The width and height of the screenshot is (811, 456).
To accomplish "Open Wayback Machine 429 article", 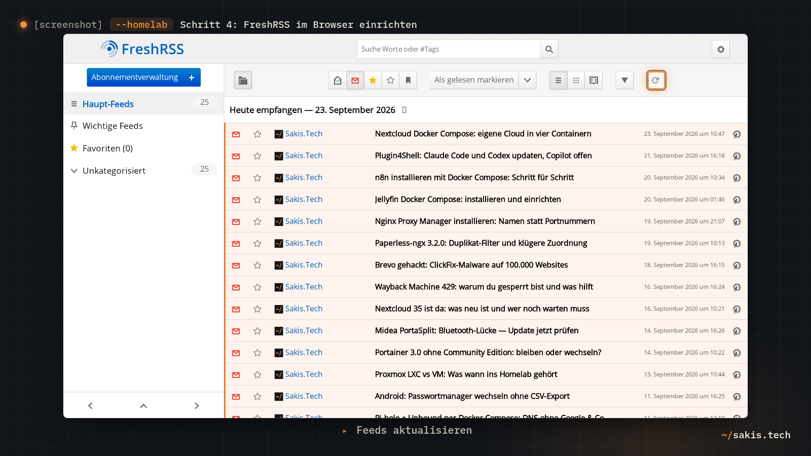I will click(484, 287).
